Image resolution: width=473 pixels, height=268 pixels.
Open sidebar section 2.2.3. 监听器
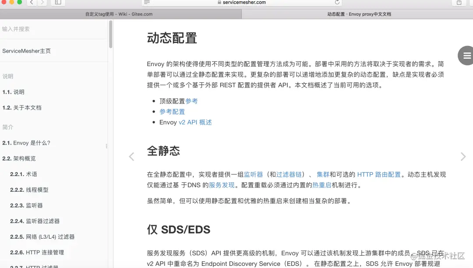(27, 205)
